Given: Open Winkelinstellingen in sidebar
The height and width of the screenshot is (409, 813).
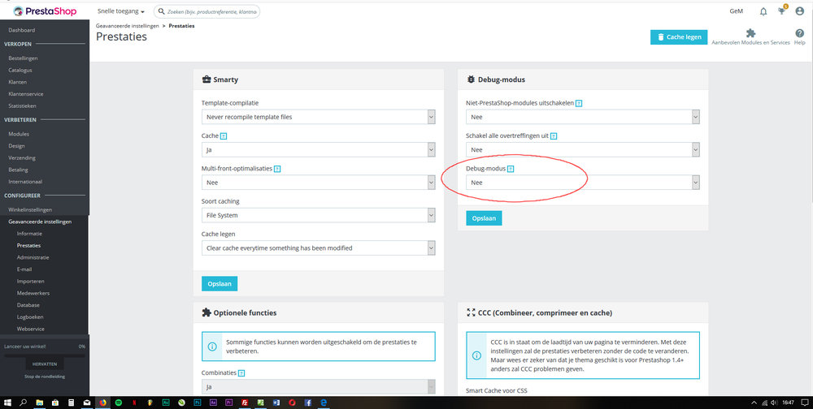Looking at the screenshot, I should (x=30, y=209).
